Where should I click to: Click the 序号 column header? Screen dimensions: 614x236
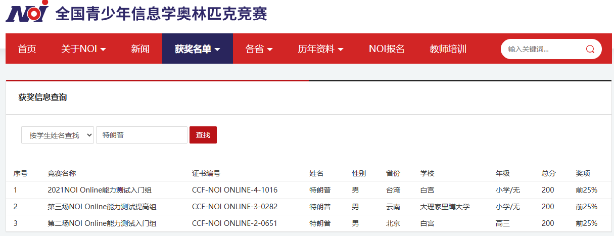(20, 173)
